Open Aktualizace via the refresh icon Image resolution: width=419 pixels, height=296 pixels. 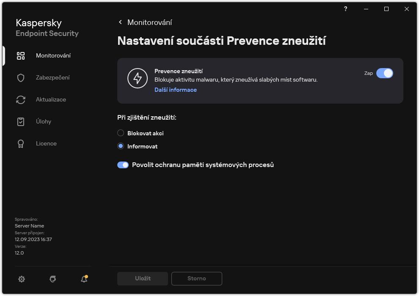[x=20, y=99]
